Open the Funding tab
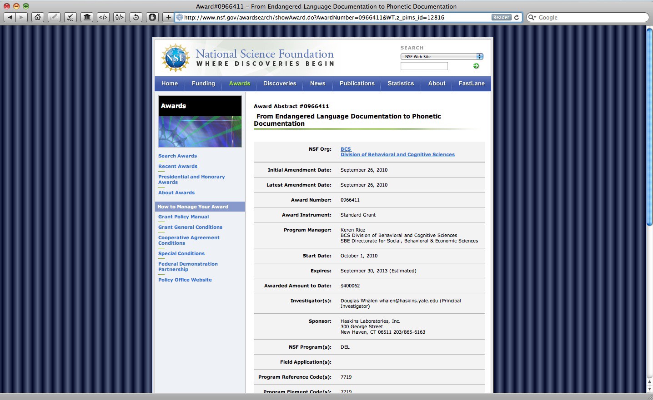Viewport: 653px width, 400px height. point(203,84)
